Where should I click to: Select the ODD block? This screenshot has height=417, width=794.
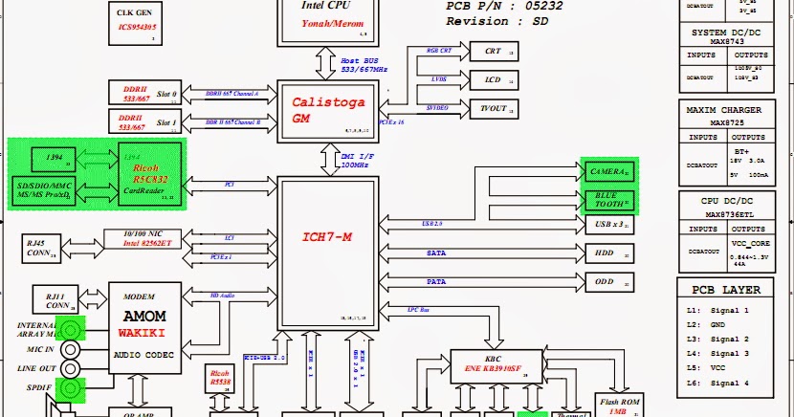point(609,282)
